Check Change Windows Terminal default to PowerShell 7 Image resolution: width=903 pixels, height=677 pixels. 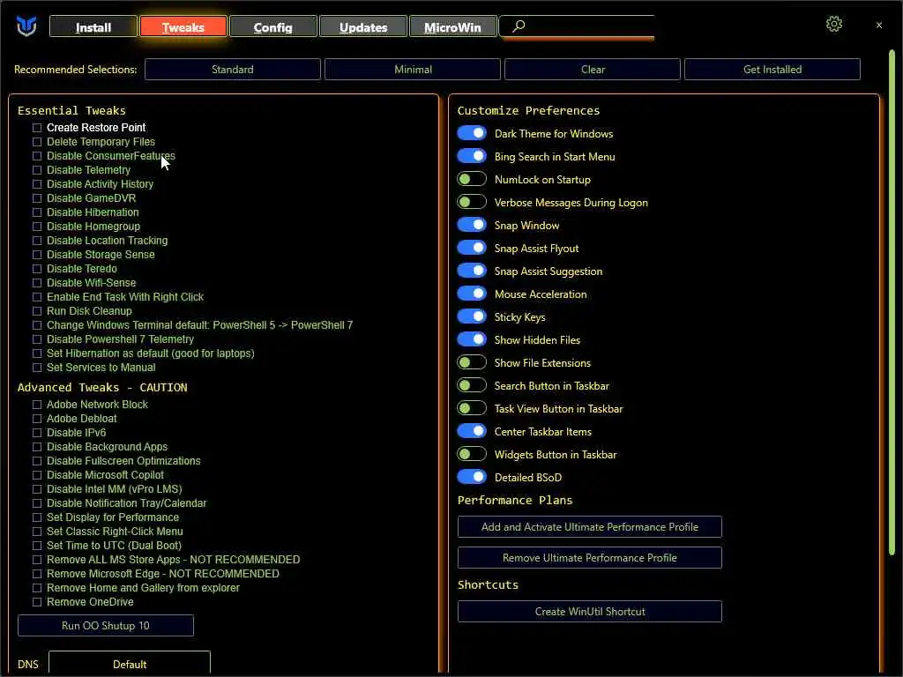coord(37,325)
